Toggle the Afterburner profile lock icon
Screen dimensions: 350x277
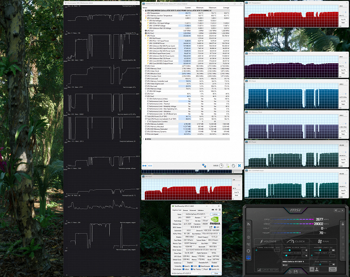343,224
